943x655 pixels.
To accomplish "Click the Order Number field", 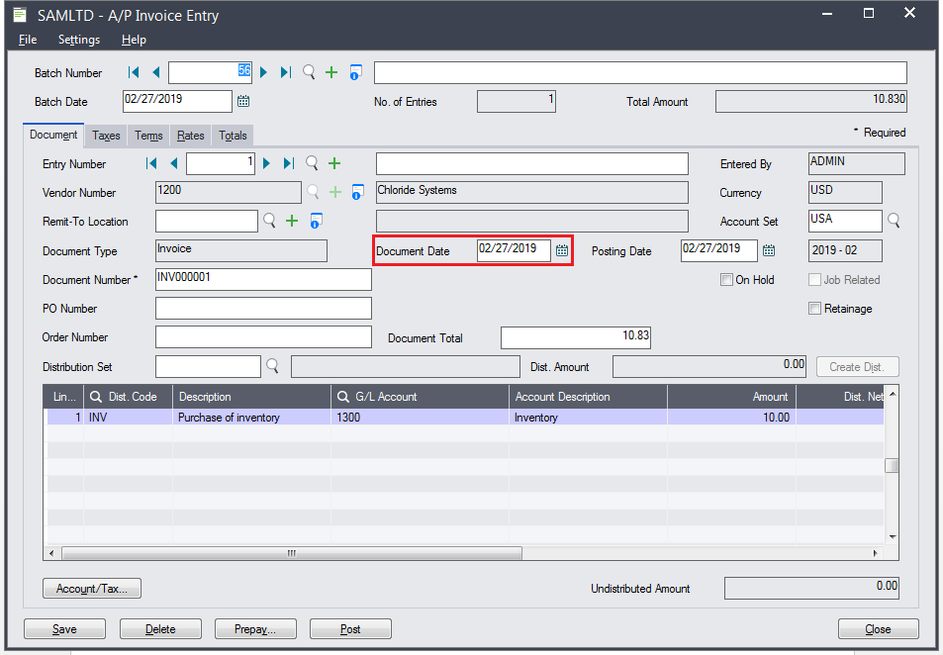I will click(263, 336).
